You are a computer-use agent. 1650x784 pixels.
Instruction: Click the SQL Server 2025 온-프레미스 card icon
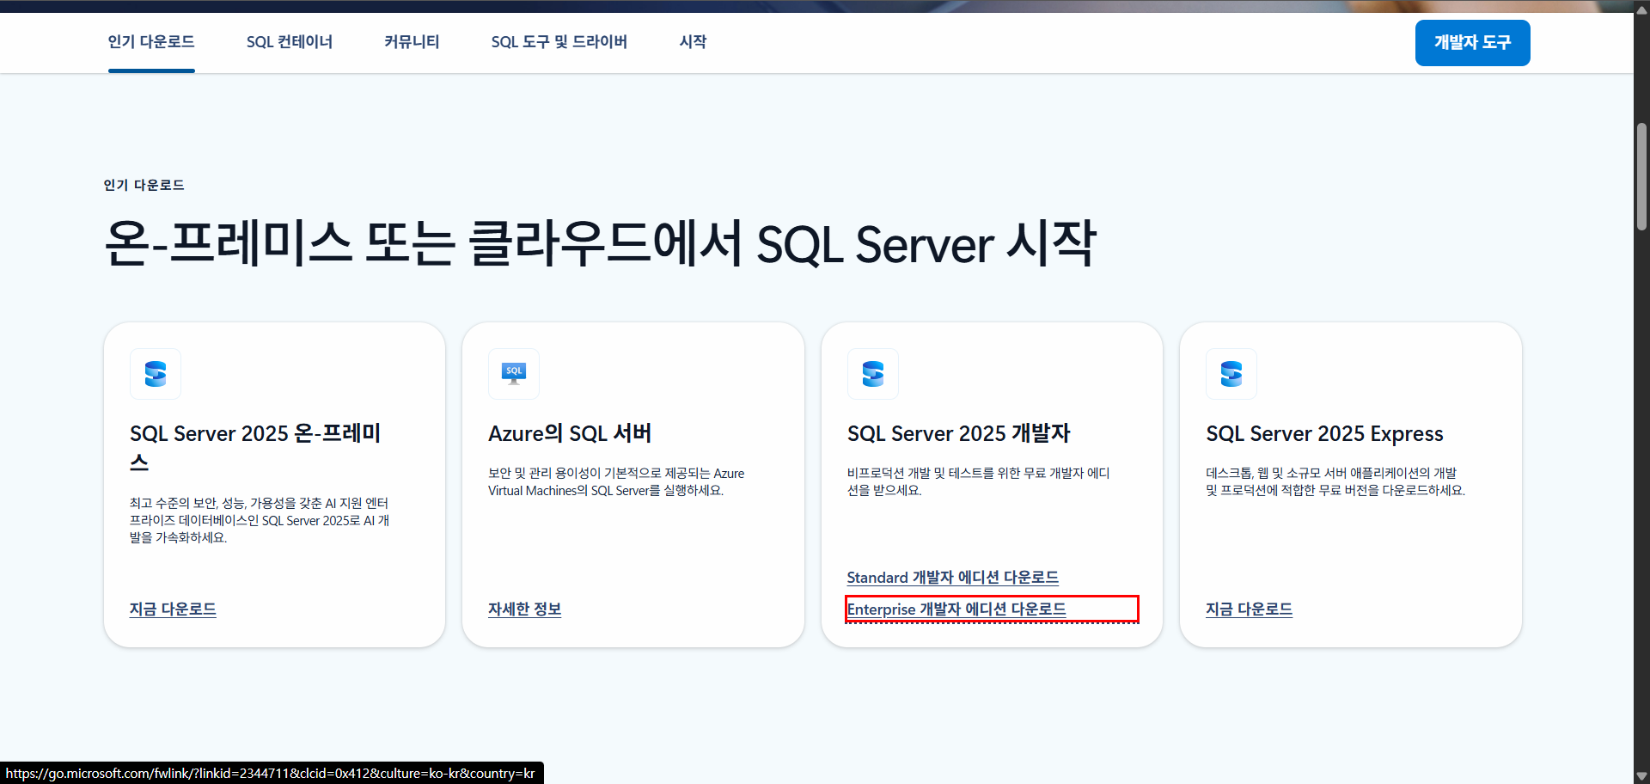(156, 374)
